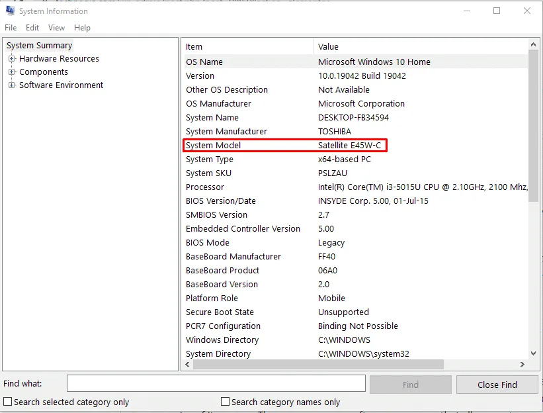Select the BaseBoard Product row
The height and width of the screenshot is (413, 543).
356,270
